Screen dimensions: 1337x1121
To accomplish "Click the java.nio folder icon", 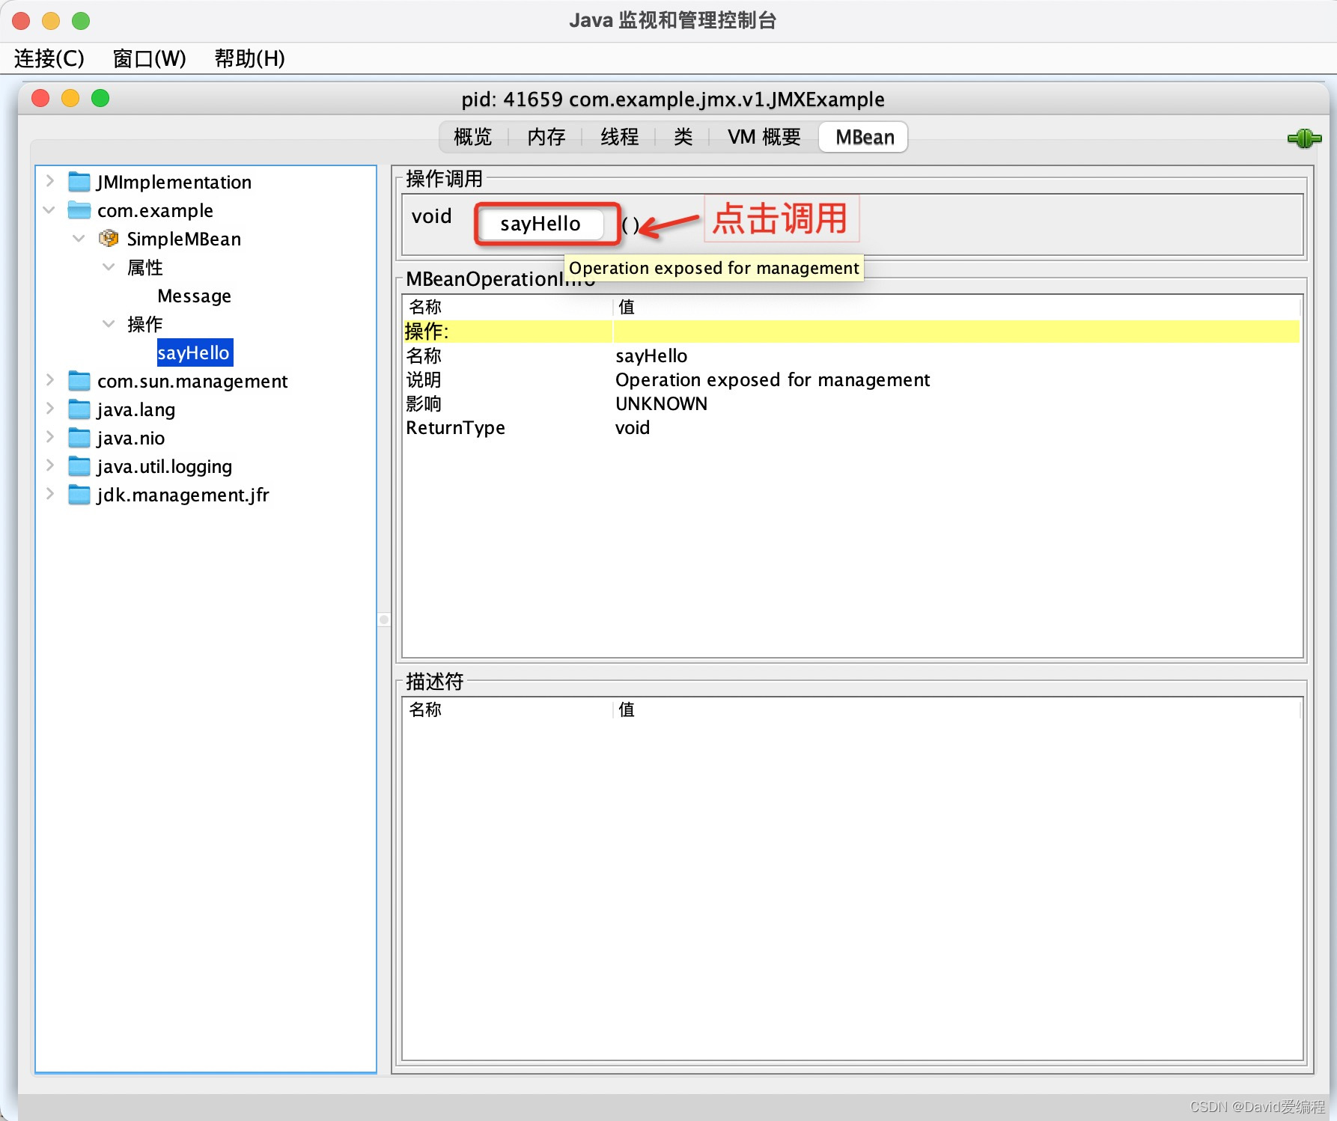I will pyautogui.click(x=79, y=438).
